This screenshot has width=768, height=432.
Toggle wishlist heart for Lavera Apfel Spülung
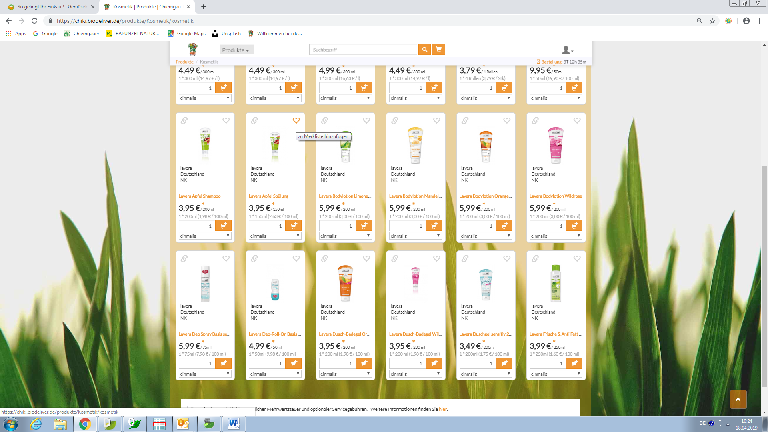point(296,120)
